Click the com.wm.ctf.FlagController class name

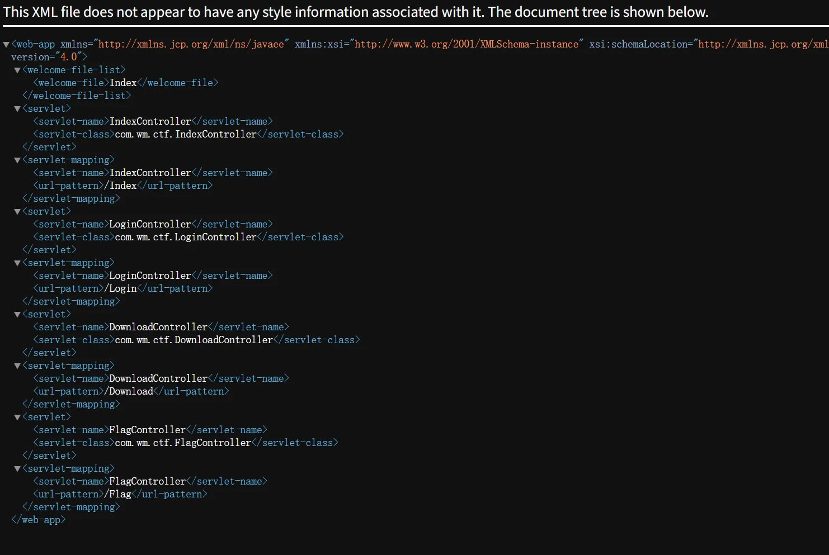183,443
